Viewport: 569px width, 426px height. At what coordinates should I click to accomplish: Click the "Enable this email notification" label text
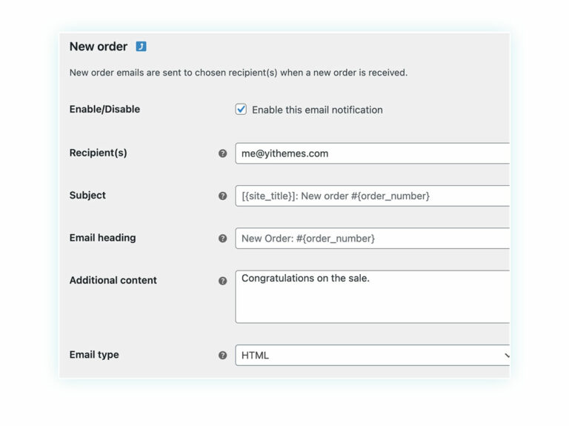coord(317,110)
